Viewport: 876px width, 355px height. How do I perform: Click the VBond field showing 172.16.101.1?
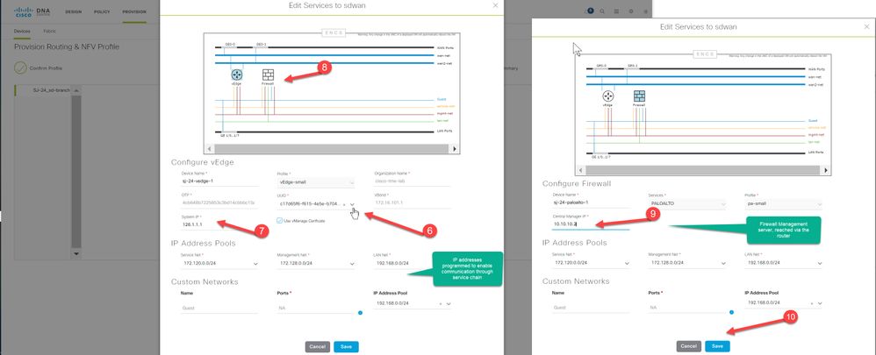[x=412, y=204]
